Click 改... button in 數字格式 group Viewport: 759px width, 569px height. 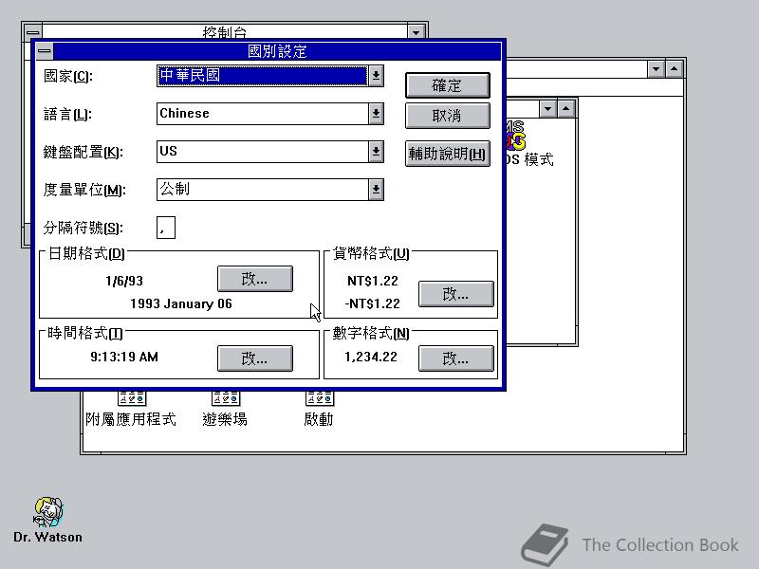tap(456, 358)
